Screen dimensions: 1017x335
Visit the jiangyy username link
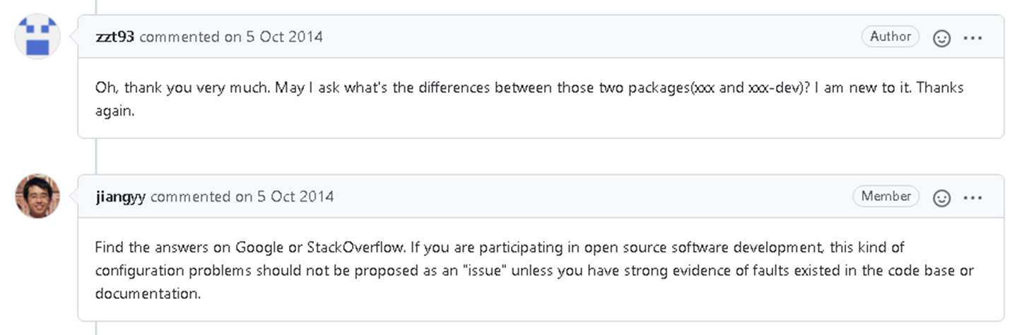click(120, 197)
